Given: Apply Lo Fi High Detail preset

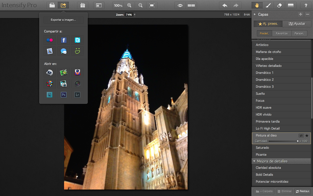Looking at the screenshot, I should point(281,129).
